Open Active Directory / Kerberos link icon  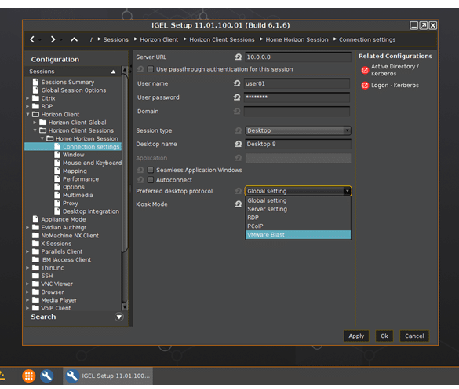[365, 70]
